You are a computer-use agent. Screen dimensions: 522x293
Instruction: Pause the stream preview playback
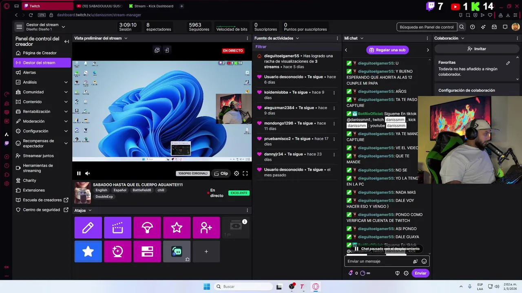[79, 173]
